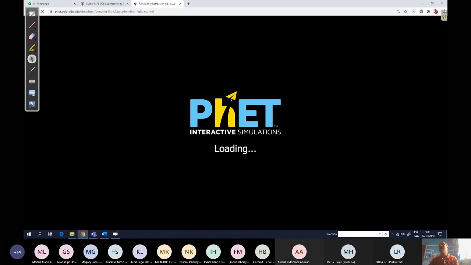Launch Edge from the taskbar

click(x=61, y=234)
